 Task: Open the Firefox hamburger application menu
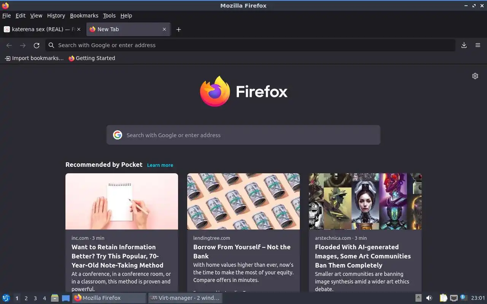tap(478, 45)
